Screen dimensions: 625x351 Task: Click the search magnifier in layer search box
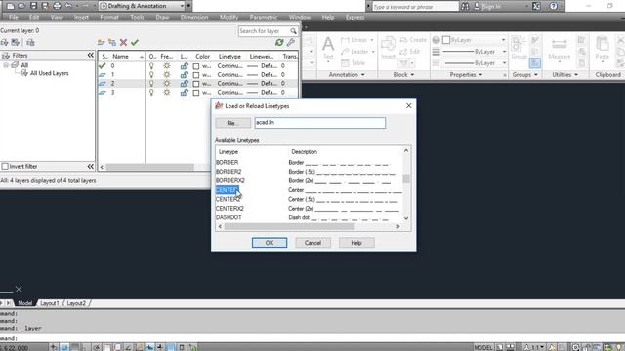293,31
